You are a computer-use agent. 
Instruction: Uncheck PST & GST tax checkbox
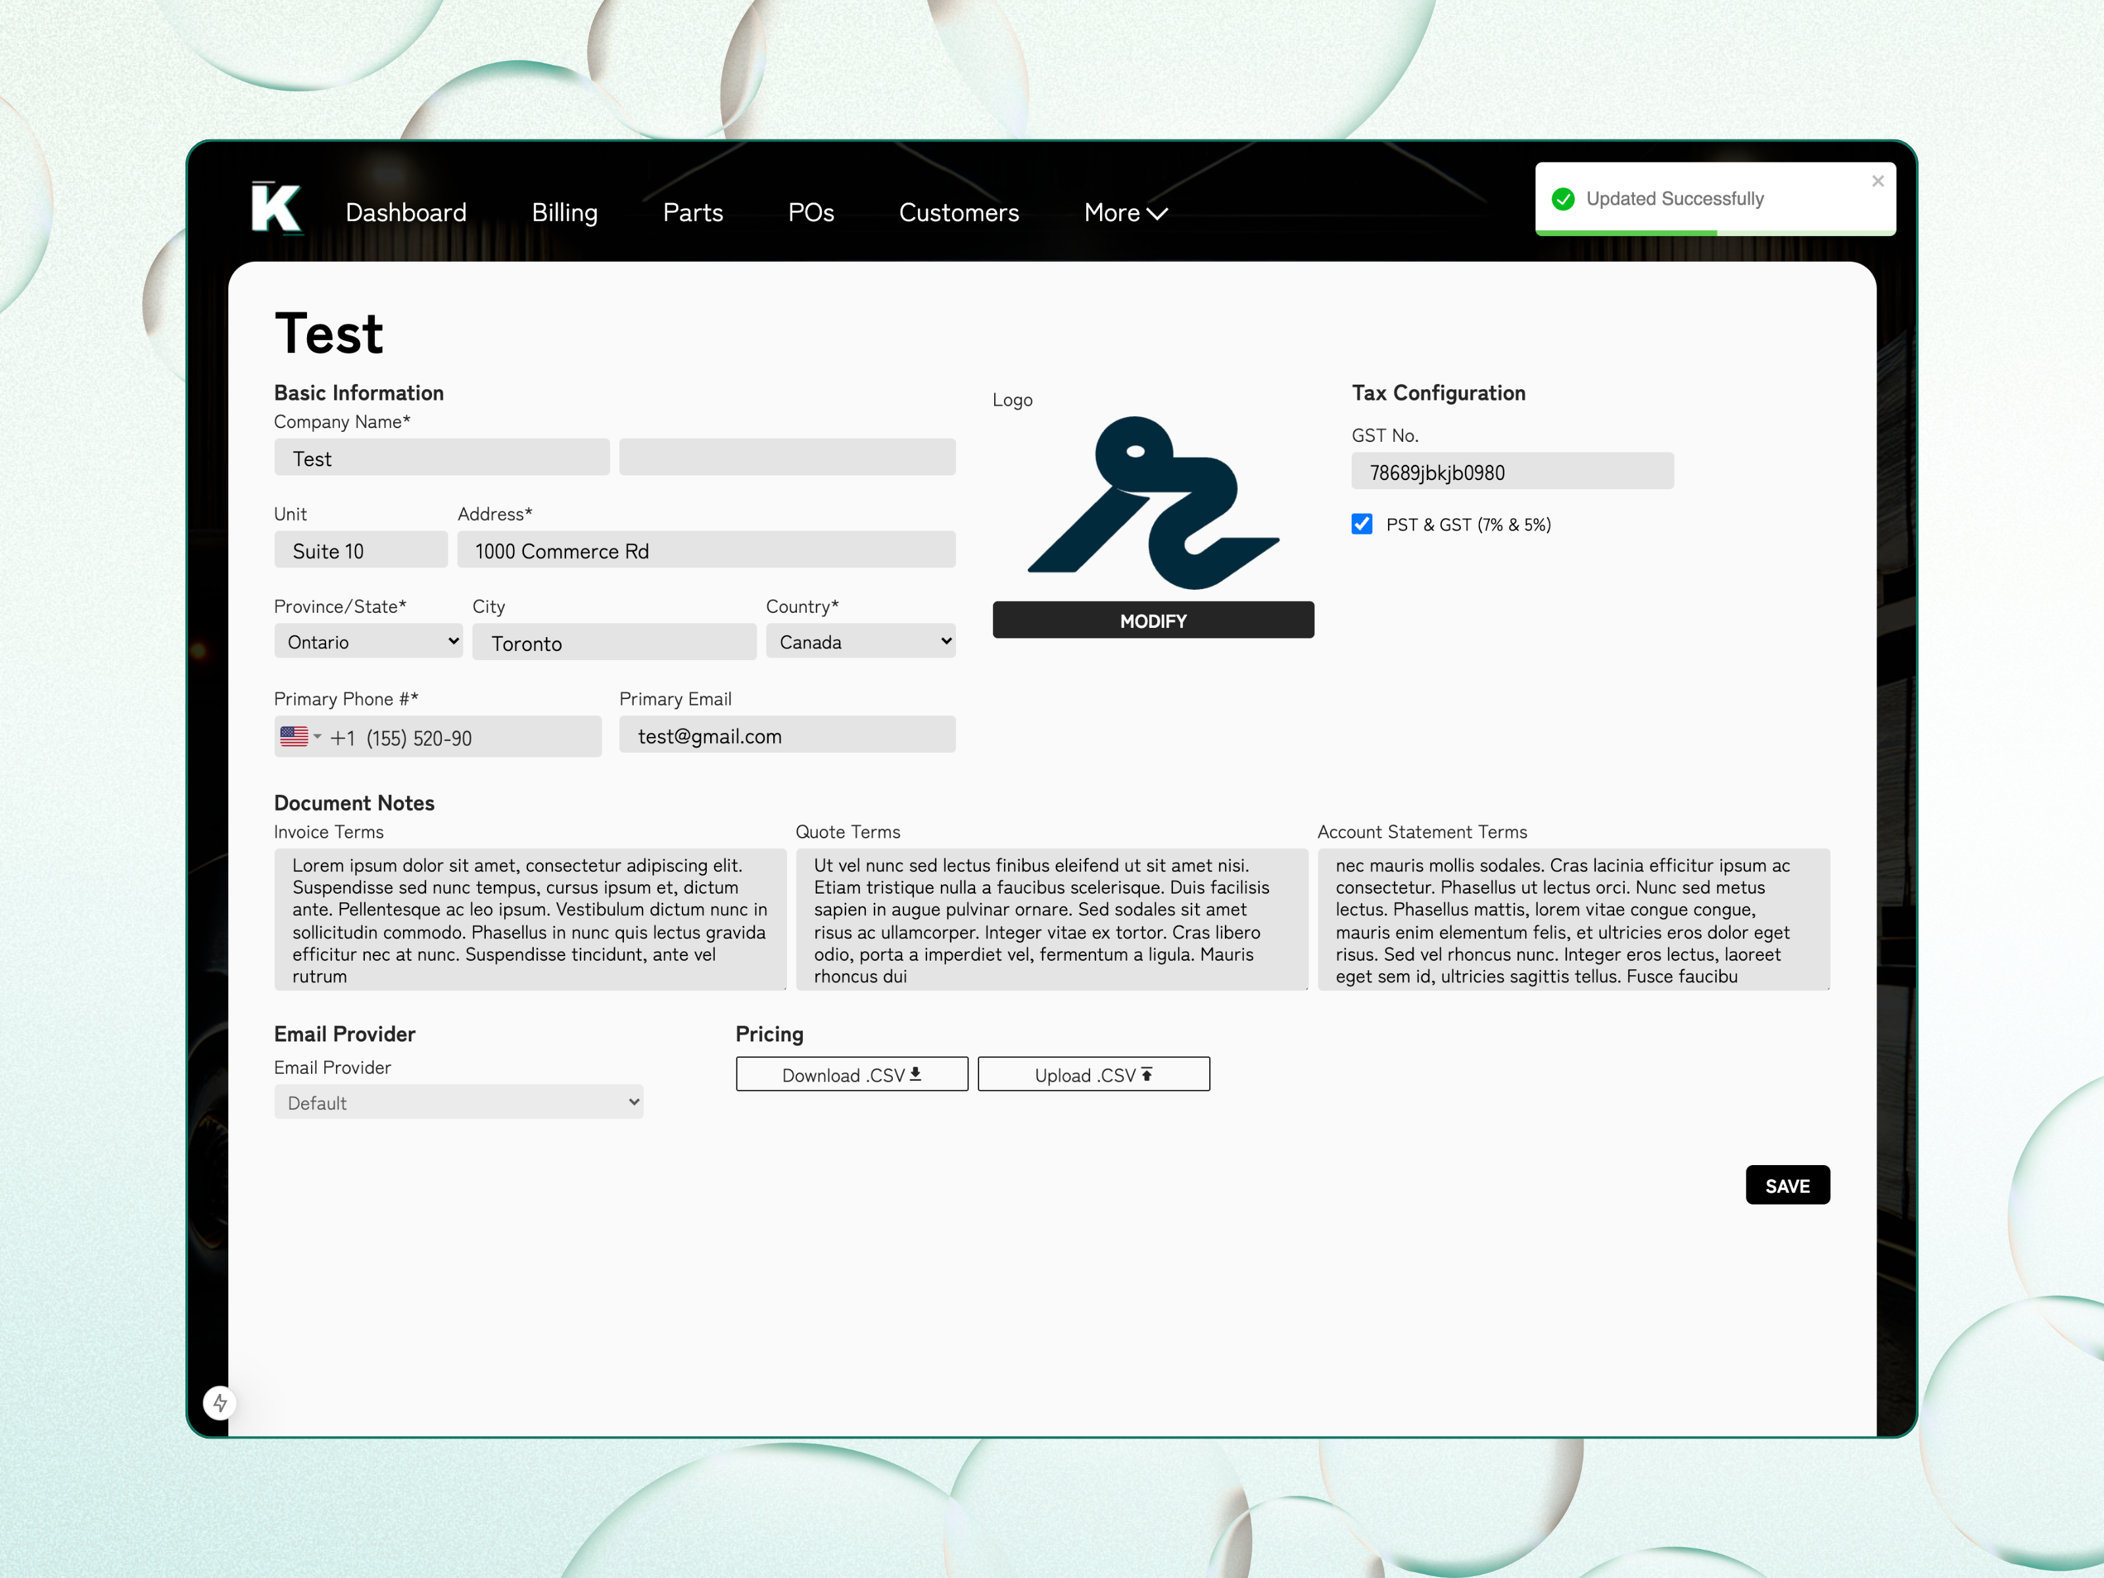1361,524
